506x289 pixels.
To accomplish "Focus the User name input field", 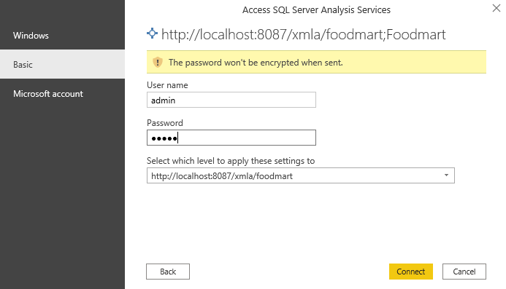I will 231,100.
